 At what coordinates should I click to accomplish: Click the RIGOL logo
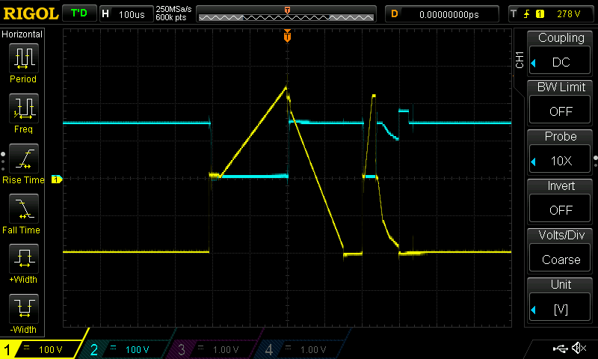(x=31, y=13)
